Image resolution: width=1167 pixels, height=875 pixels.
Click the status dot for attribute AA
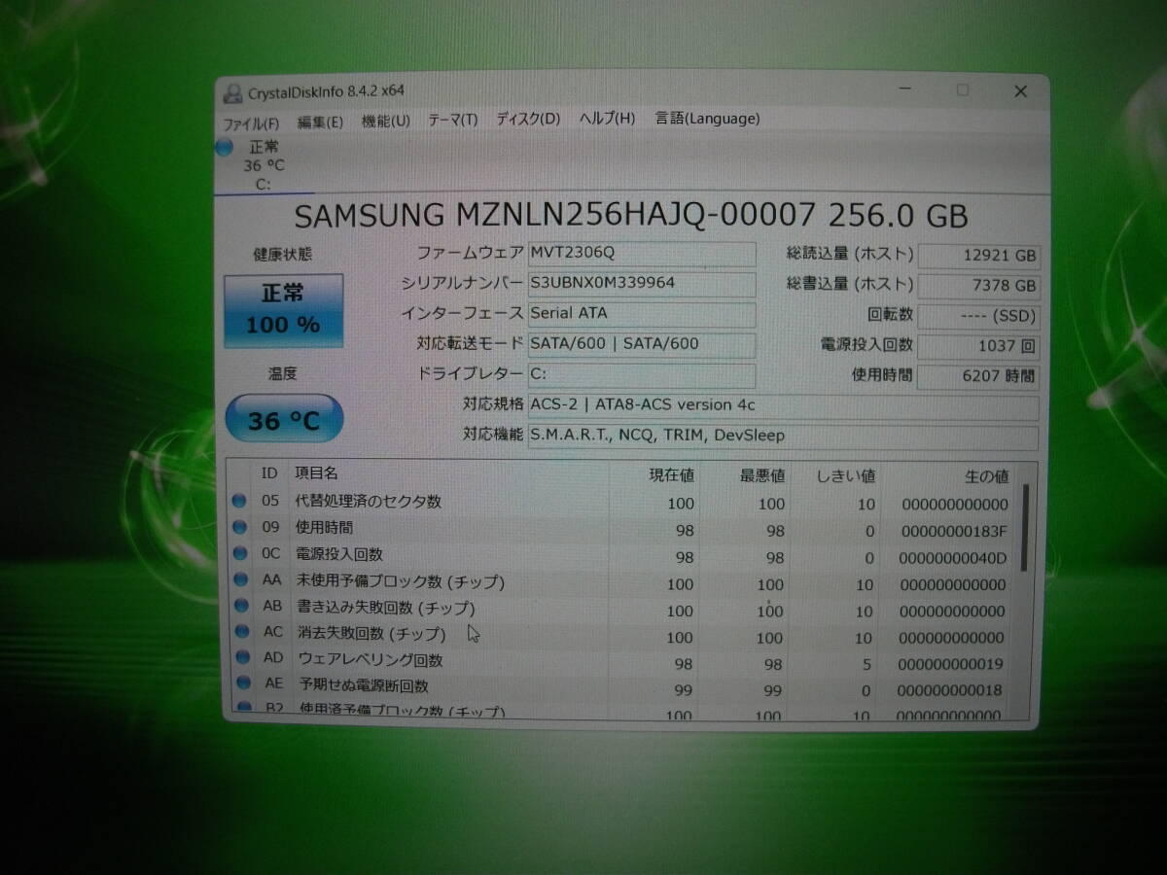(239, 580)
